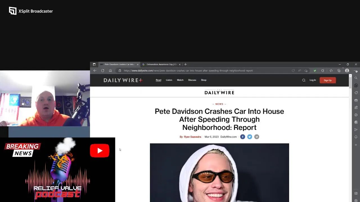Click the webcam video overlay
The width and height of the screenshot is (360, 202).
point(45,98)
